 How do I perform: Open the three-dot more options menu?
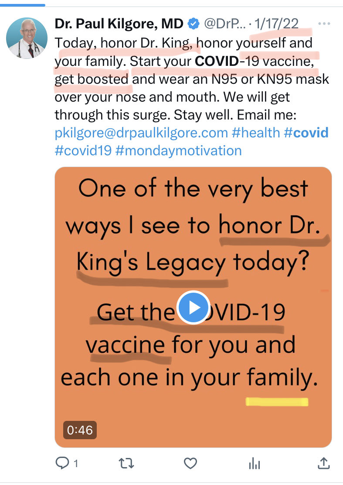324,24
